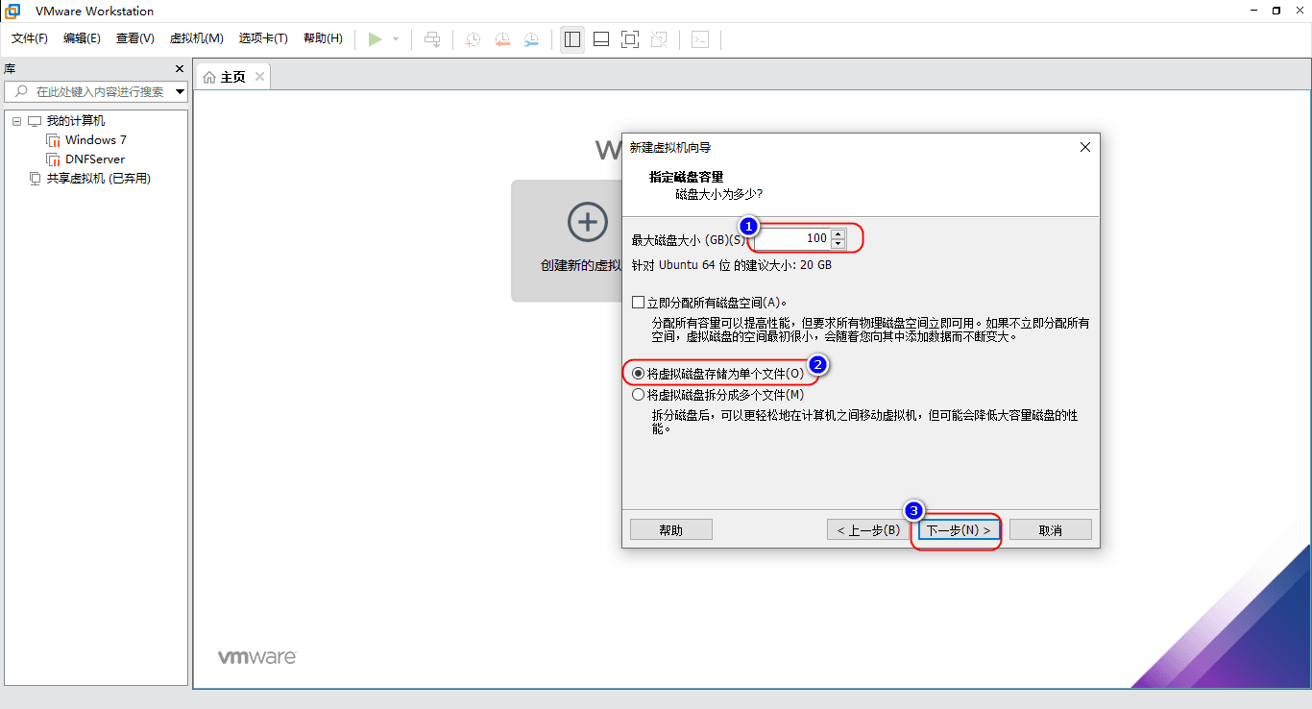Click the 共享虚拟机 shared VMs icon
The width and height of the screenshot is (1312, 709).
pyautogui.click(x=35, y=179)
